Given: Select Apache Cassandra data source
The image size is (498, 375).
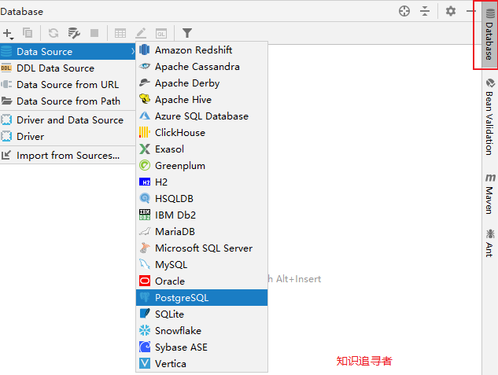Looking at the screenshot, I should [201, 67].
